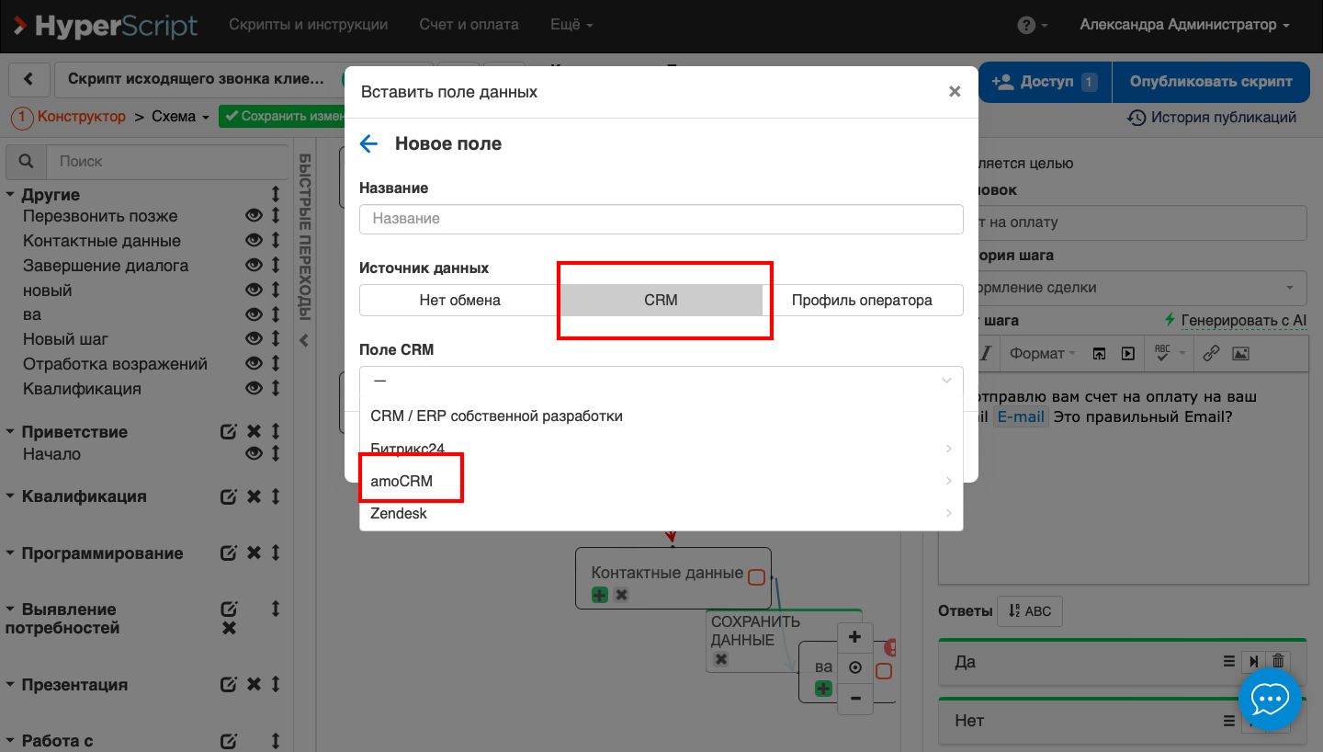1323x752 pixels.
Task: Open the Доступ sharing button
Action: pos(1045,82)
